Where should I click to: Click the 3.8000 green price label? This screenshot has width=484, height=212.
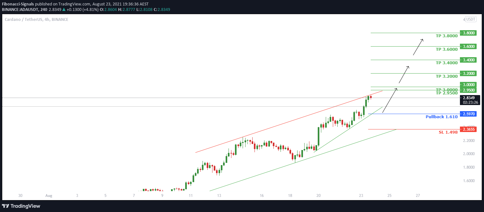point(468,33)
